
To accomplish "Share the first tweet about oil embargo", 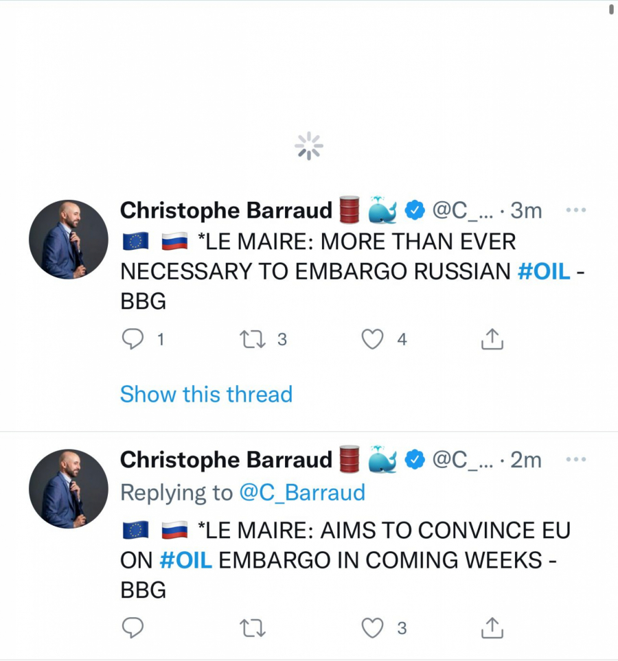I will coord(492,339).
